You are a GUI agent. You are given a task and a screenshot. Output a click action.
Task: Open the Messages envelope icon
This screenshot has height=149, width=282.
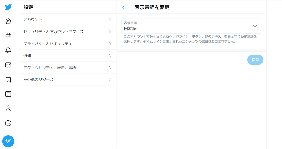(8, 65)
